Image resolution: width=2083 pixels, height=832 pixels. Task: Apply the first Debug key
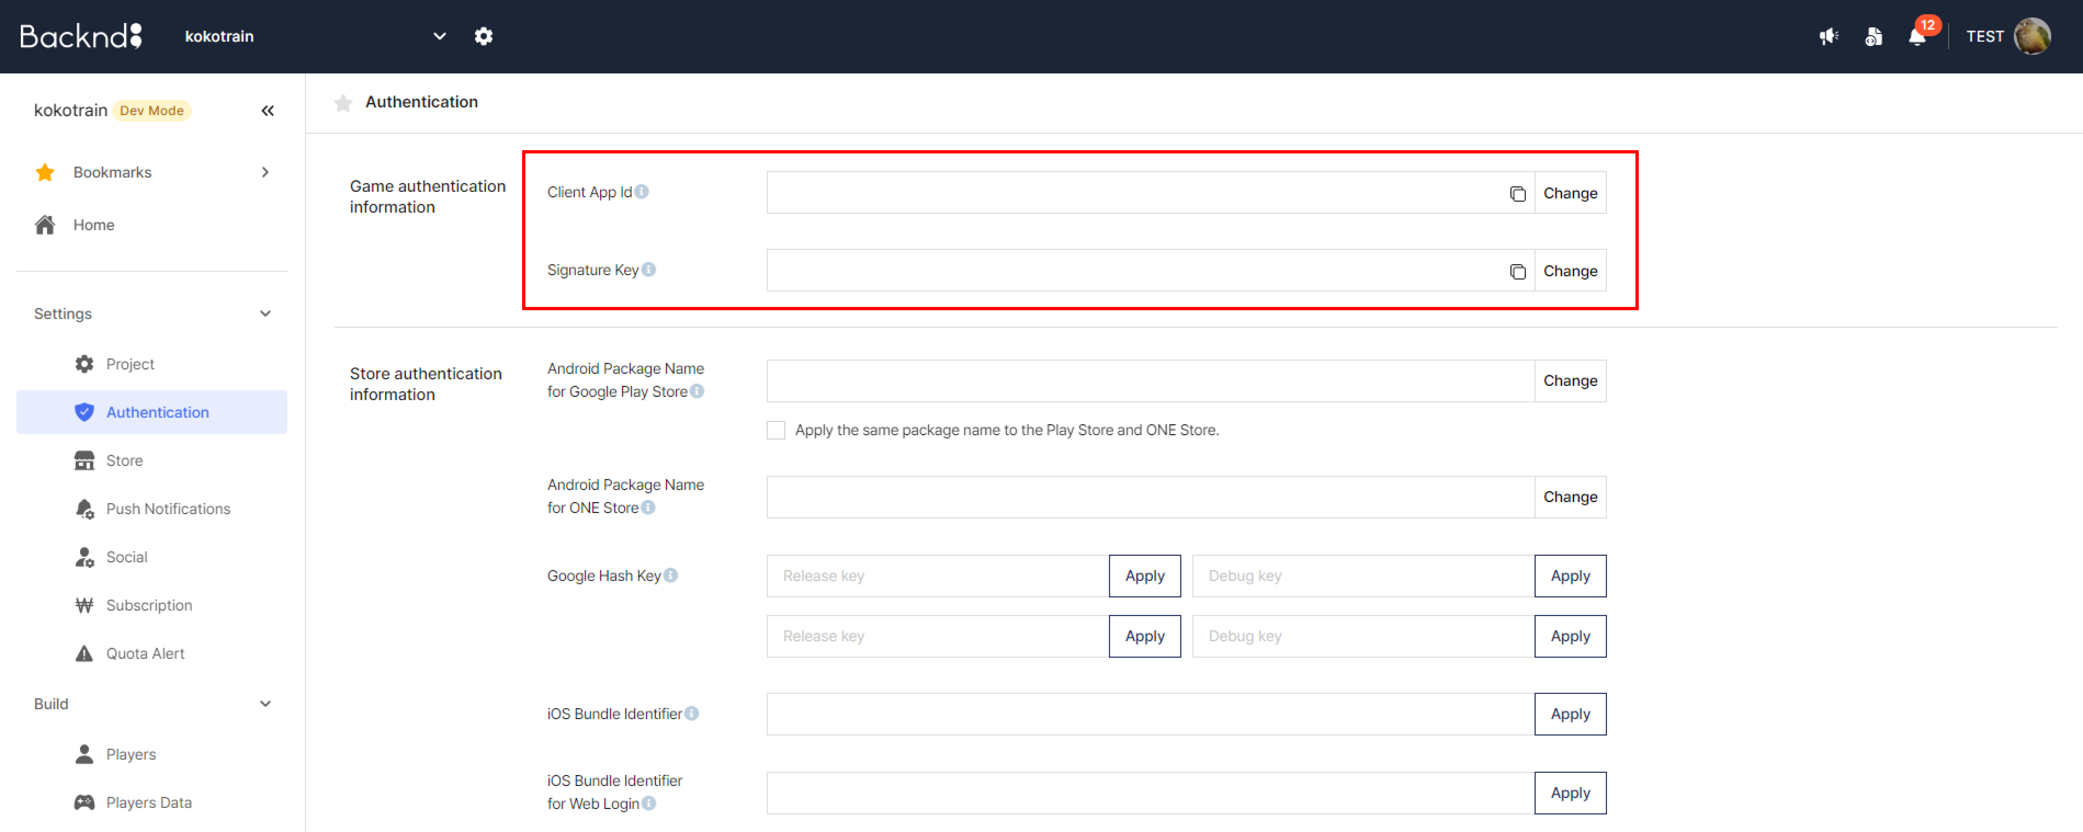tap(1570, 576)
